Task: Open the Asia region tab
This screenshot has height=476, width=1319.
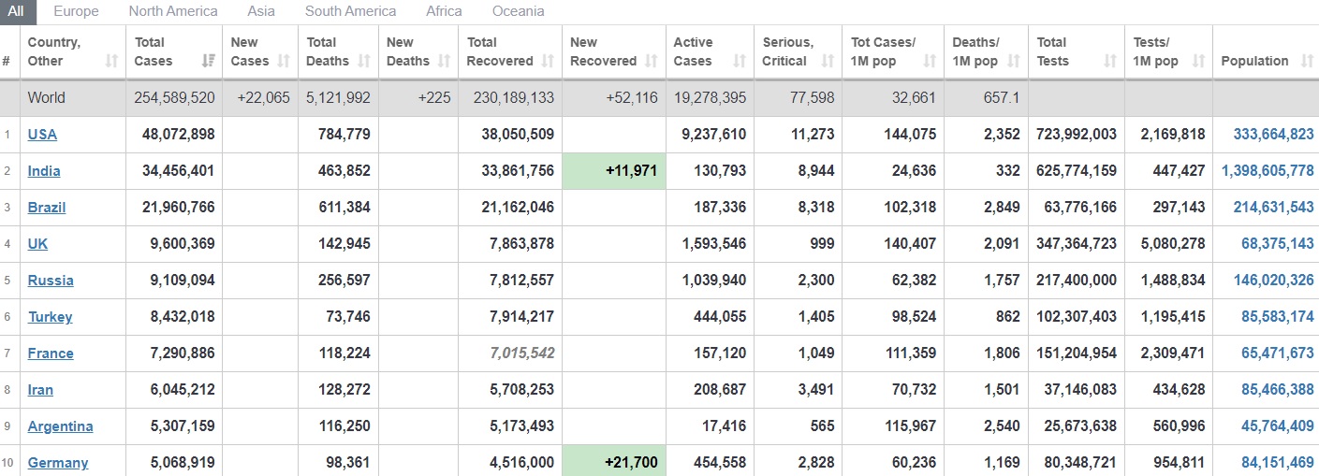Action: coord(261,11)
